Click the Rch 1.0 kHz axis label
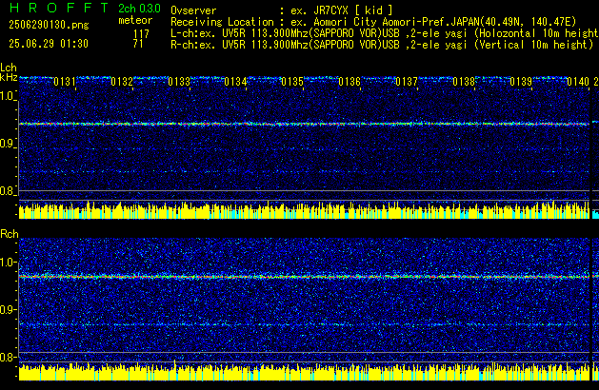 [x=8, y=263]
